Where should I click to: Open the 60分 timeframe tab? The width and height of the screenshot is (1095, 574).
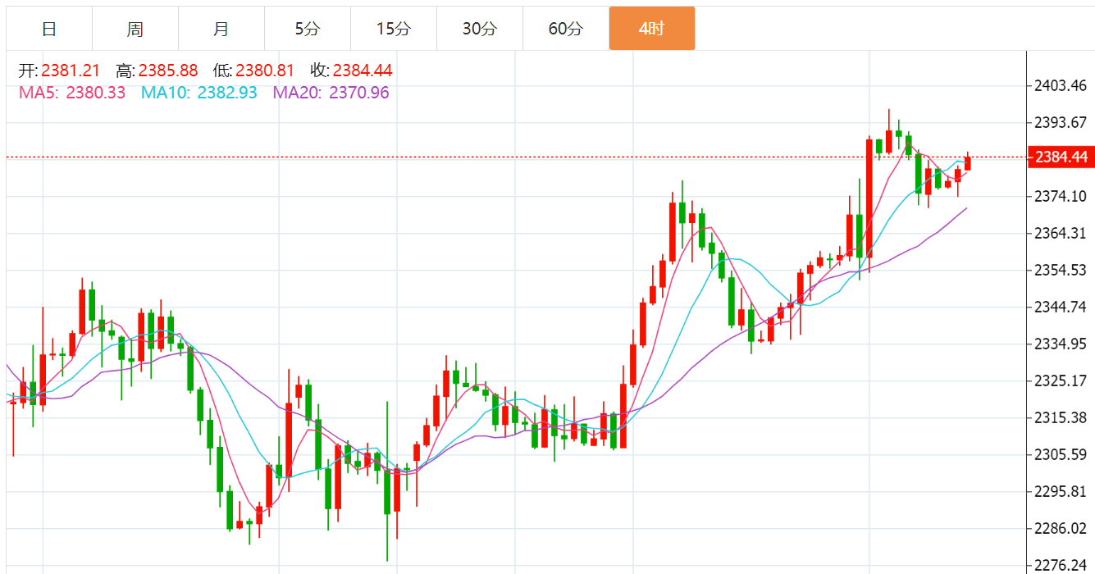(x=566, y=29)
